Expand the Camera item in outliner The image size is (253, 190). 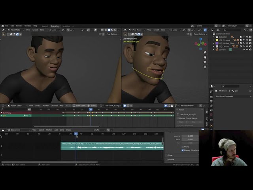point(213,49)
